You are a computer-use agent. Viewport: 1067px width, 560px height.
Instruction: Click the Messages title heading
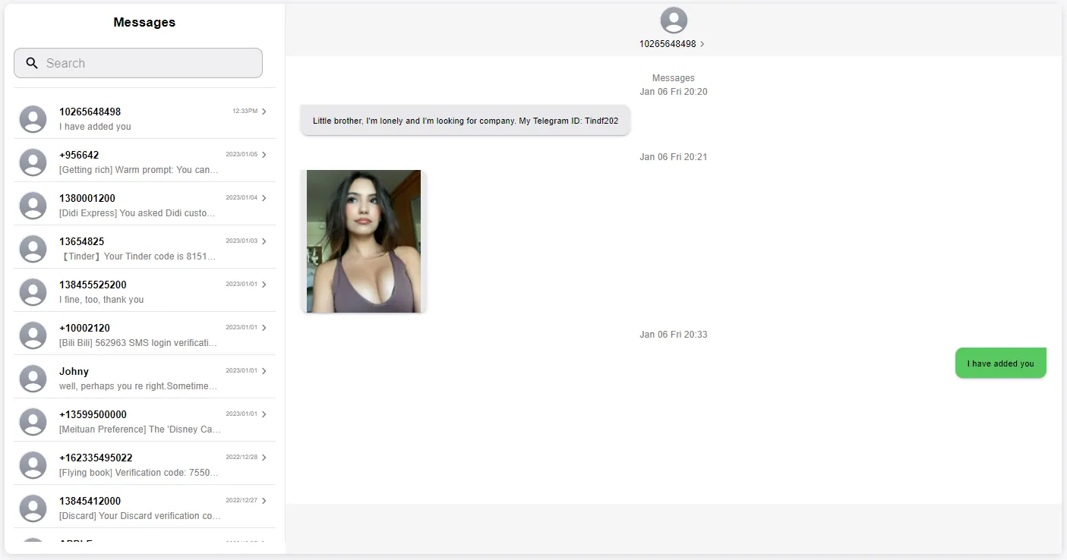[144, 22]
